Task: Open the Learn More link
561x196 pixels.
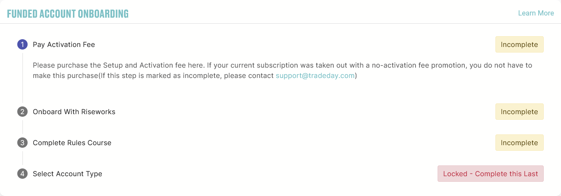Action: click(536, 13)
